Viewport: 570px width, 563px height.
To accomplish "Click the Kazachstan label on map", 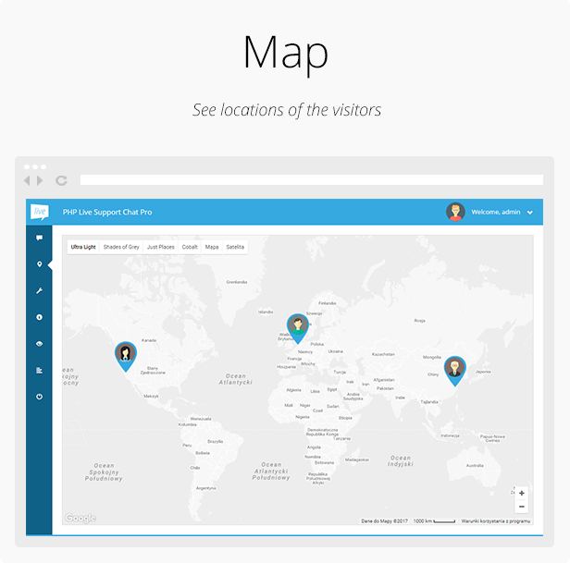I will 383,354.
